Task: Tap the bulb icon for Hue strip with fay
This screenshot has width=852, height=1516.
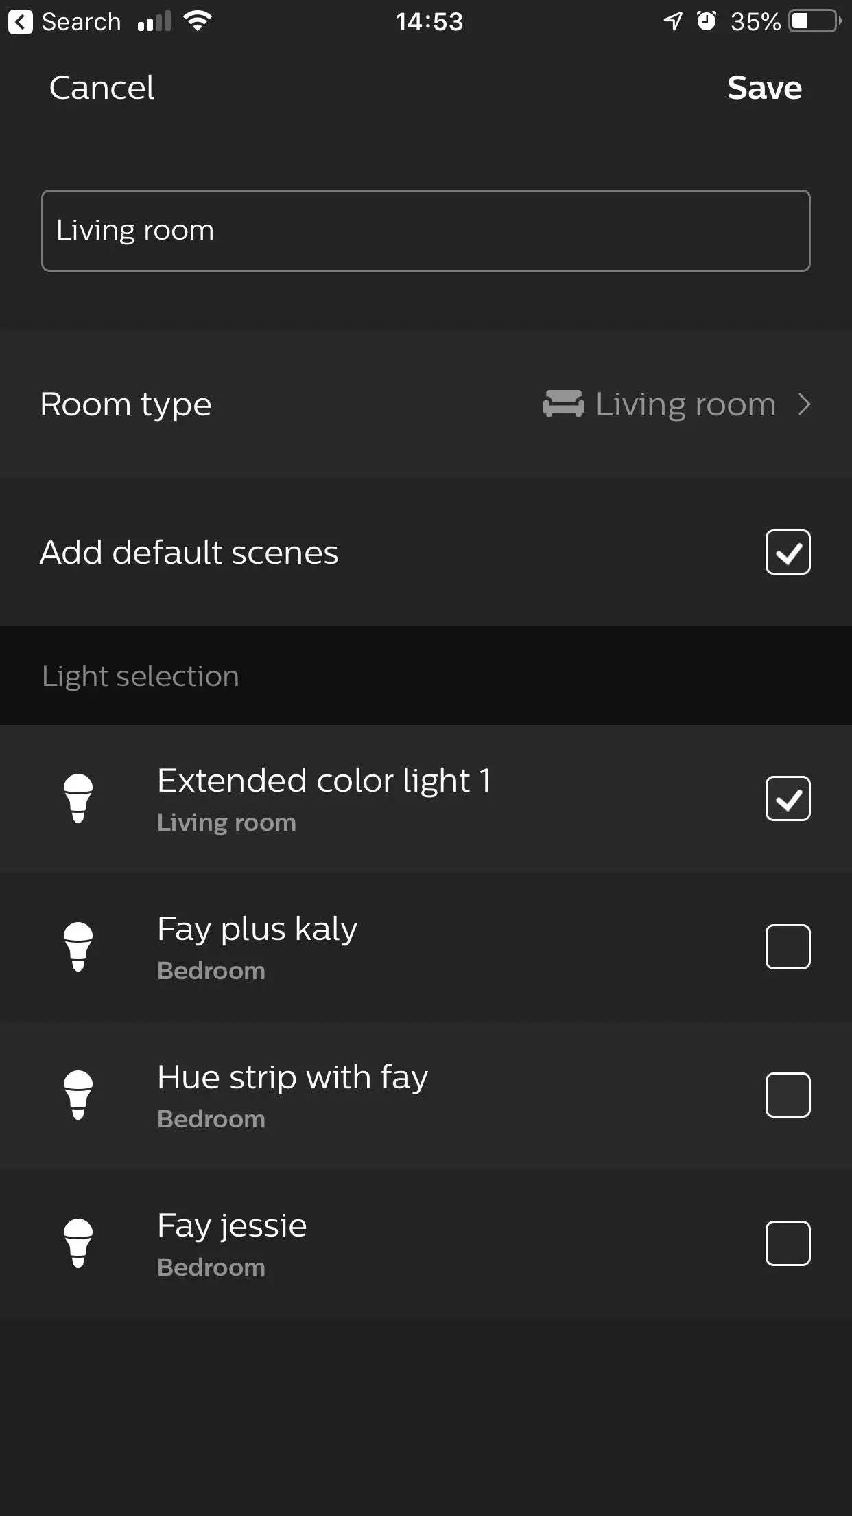Action: point(78,1096)
